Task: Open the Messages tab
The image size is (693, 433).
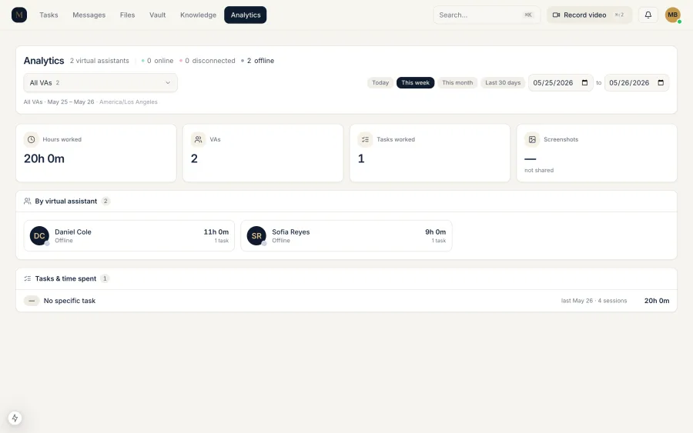Action: (x=89, y=15)
